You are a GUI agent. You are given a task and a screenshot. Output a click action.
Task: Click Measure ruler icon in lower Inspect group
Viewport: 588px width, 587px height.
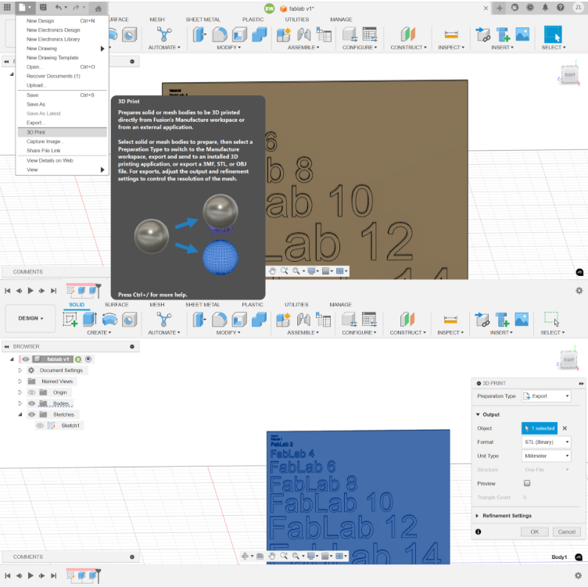(x=450, y=320)
